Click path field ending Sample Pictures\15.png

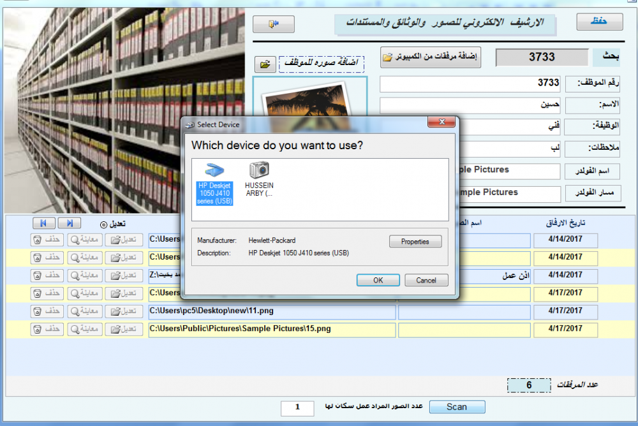[272, 330]
